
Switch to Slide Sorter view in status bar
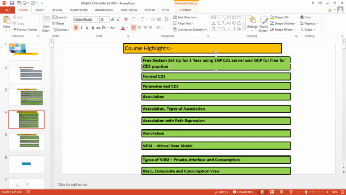[x=272, y=192]
